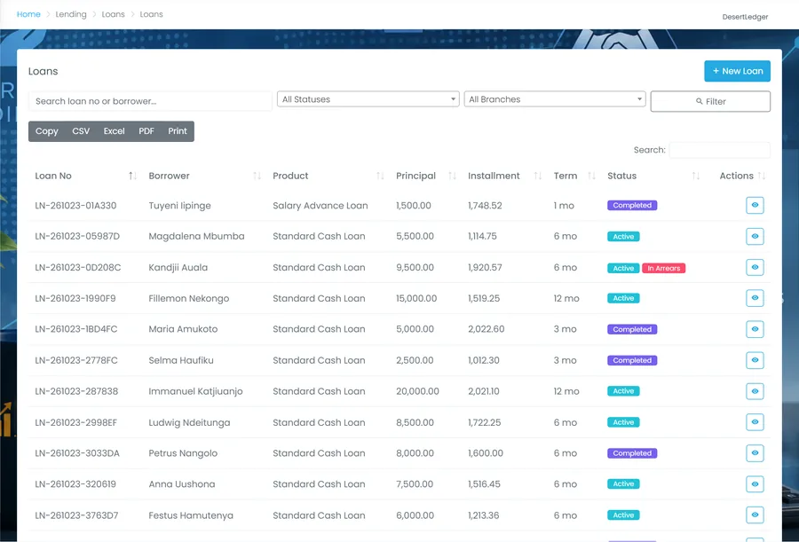View Magdalena Mbumba's loan details eye icon
This screenshot has width=799, height=542.
coord(755,236)
